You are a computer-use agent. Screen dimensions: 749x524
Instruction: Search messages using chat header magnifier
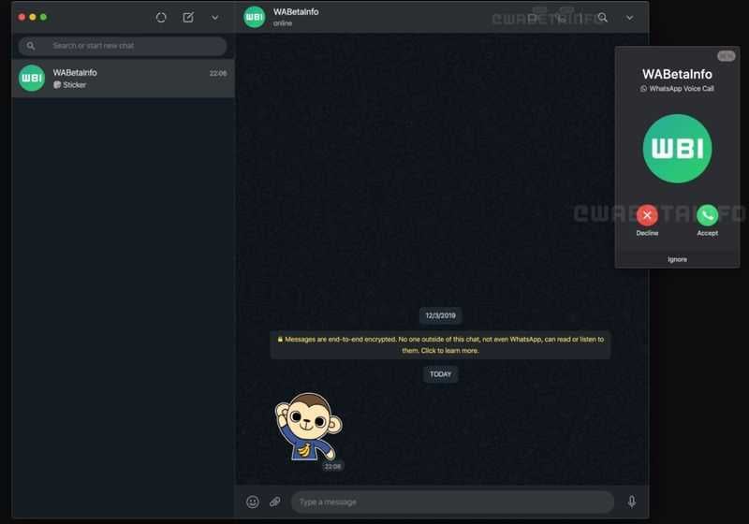click(603, 18)
